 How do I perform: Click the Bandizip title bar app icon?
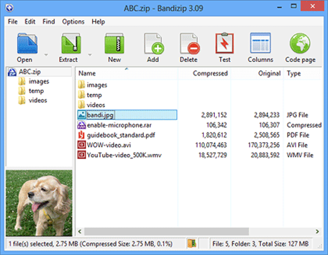pos(10,8)
